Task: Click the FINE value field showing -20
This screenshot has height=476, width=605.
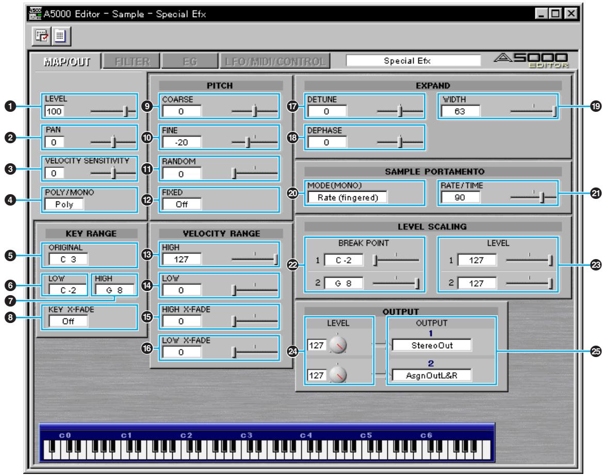Action: [182, 142]
